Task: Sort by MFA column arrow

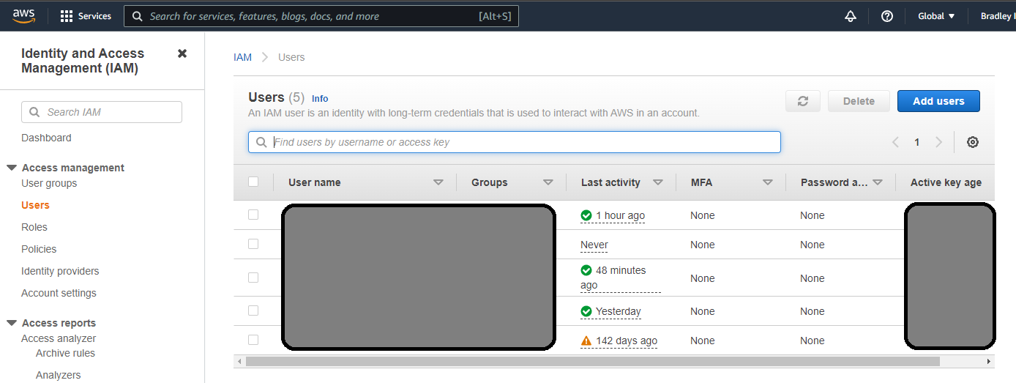Action: (768, 183)
